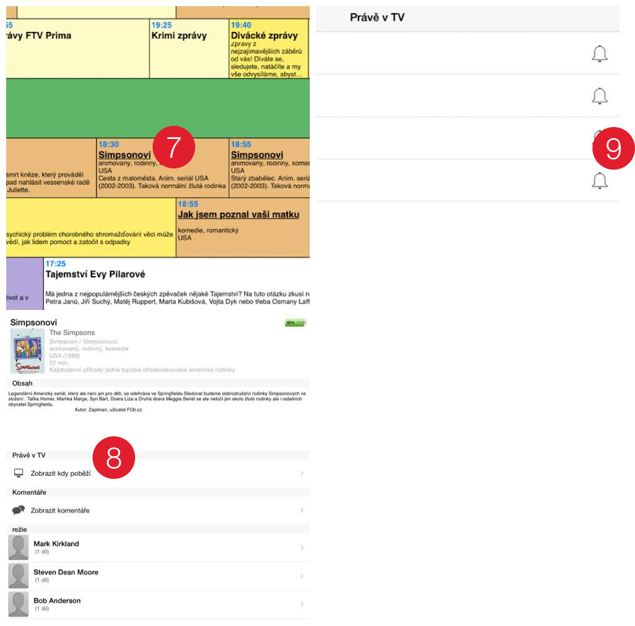Open the 18:30 Simpsonovi program link
The image size is (635, 626).
(x=124, y=155)
